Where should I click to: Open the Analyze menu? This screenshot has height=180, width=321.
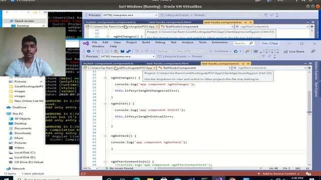(x=187, y=42)
